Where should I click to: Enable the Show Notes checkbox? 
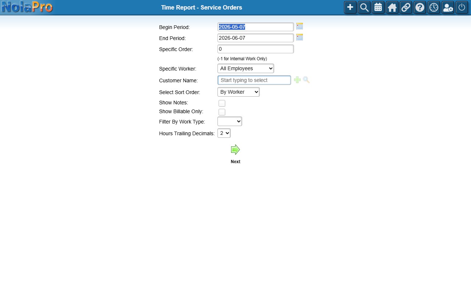(222, 103)
